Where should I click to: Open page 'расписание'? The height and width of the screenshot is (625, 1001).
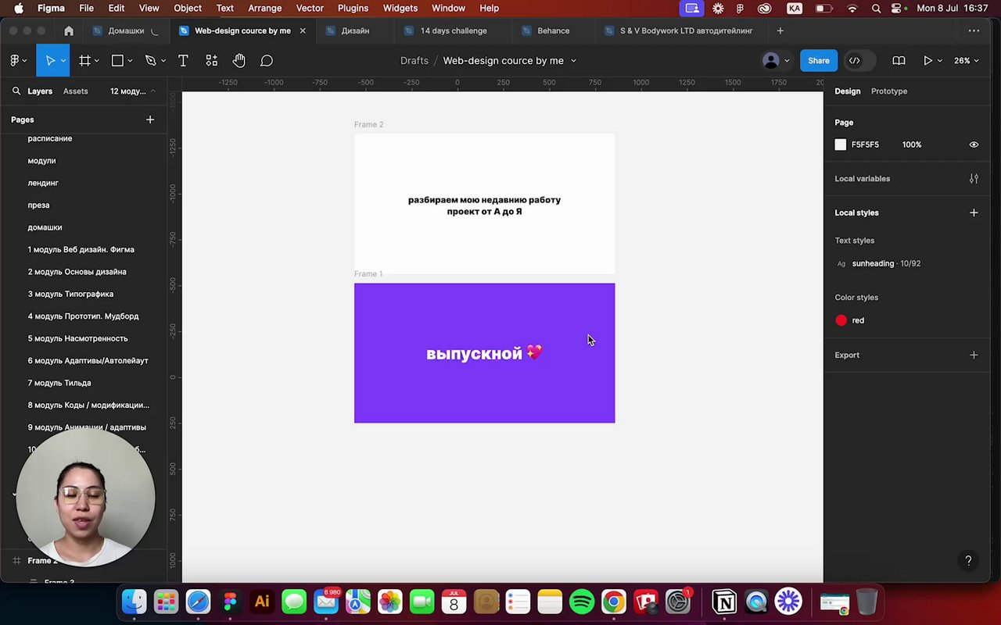click(x=50, y=138)
